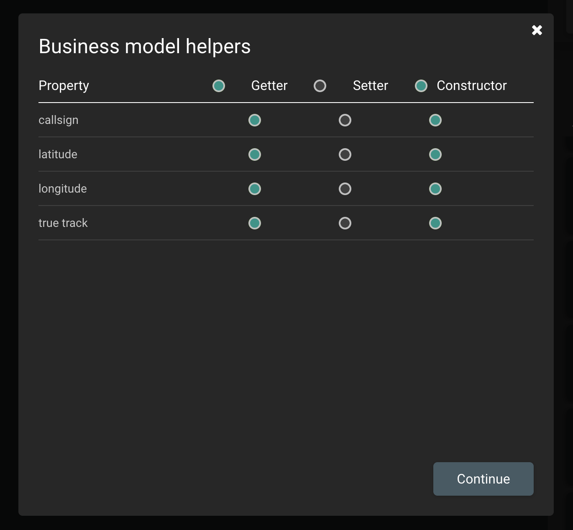The height and width of the screenshot is (530, 573).
Task: Toggle the Constructor select-all header radio
Action: pyautogui.click(x=421, y=86)
